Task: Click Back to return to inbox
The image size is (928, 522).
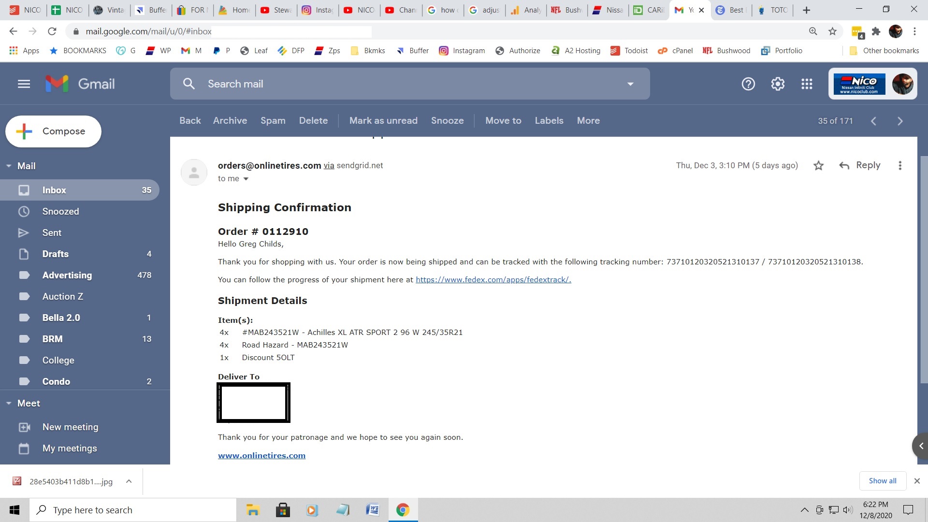Action: 190,121
